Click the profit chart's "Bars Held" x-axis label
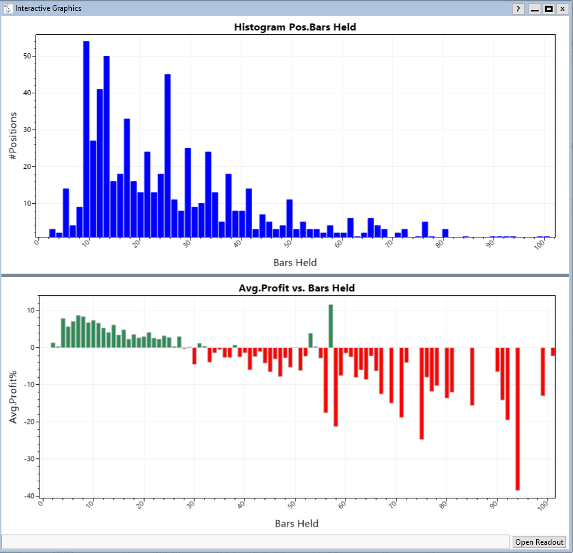The height and width of the screenshot is (553, 573). tap(297, 523)
